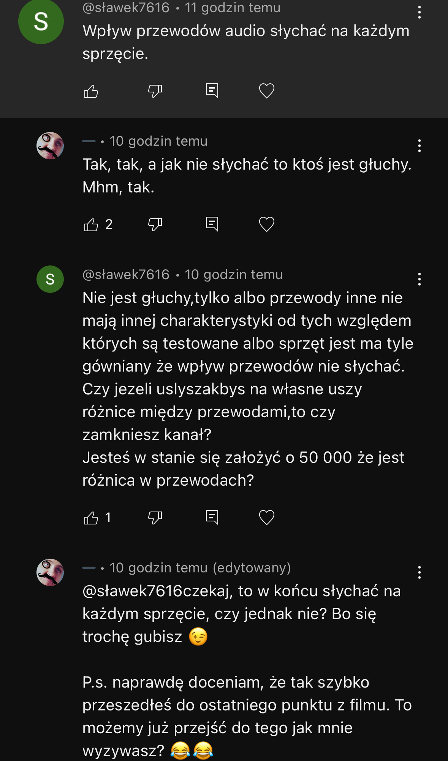Dislike the top comment by @sławek7616
Screen dimensions: 448x761
[x=155, y=91]
